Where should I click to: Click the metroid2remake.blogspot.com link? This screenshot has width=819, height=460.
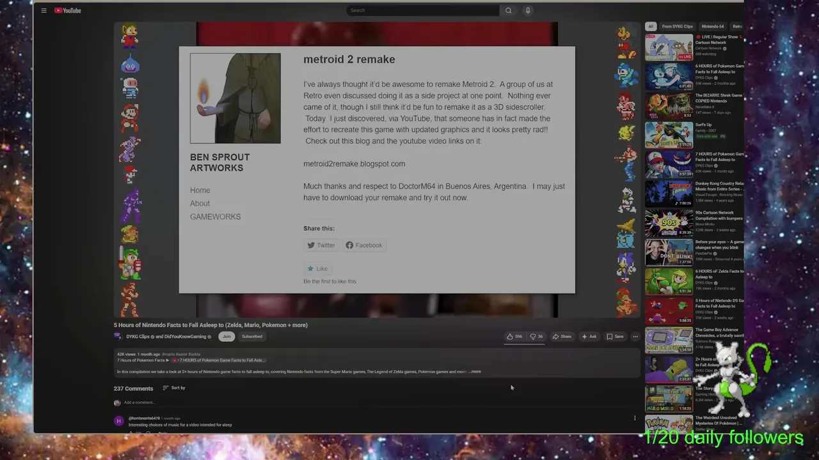(354, 164)
